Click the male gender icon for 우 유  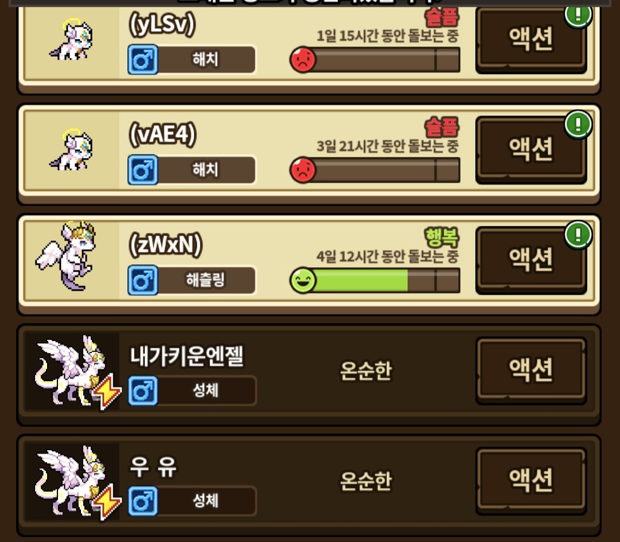(143, 501)
